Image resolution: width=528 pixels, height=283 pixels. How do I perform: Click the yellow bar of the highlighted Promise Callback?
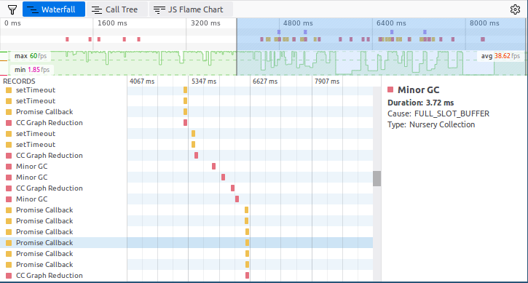pos(247,242)
